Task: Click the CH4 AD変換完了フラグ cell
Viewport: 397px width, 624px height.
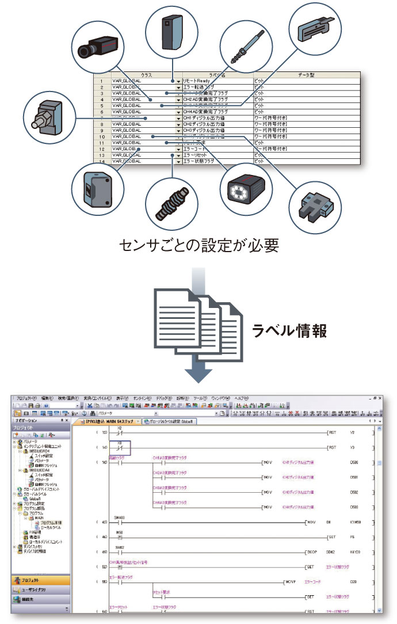Action: click(x=217, y=112)
